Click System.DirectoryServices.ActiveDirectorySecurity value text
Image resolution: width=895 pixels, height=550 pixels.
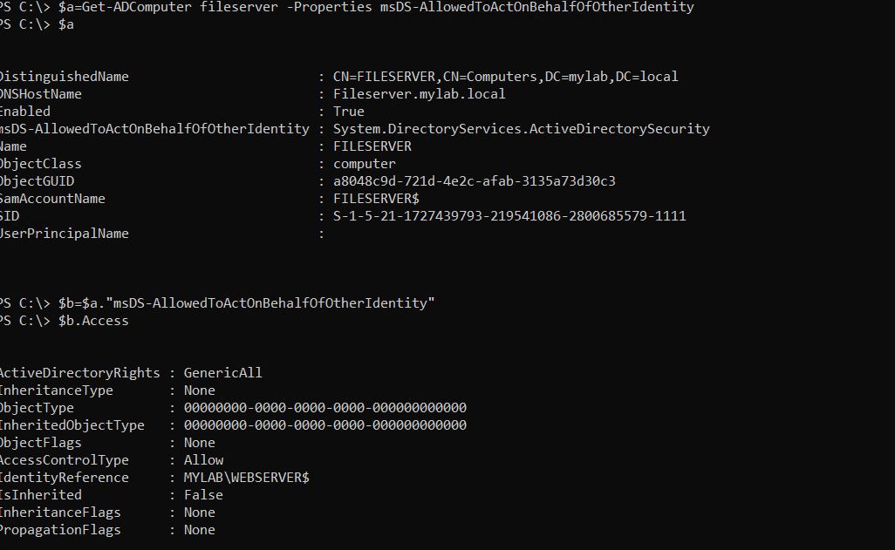pyautogui.click(x=521, y=129)
